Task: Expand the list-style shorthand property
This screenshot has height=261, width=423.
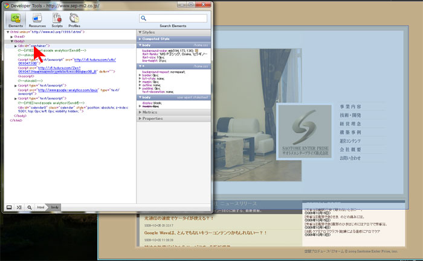Action: (140, 78)
